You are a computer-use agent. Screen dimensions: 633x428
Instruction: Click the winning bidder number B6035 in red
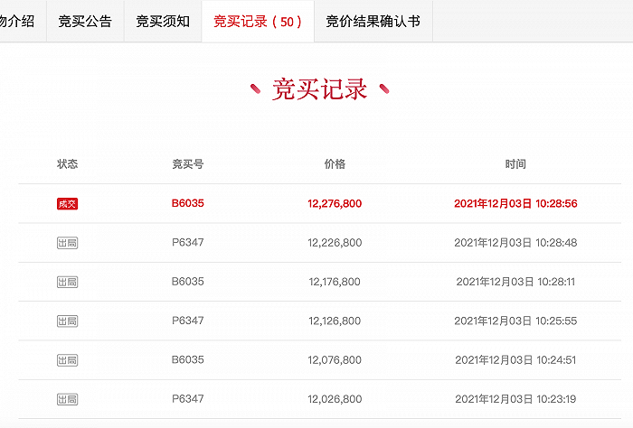pyautogui.click(x=188, y=204)
